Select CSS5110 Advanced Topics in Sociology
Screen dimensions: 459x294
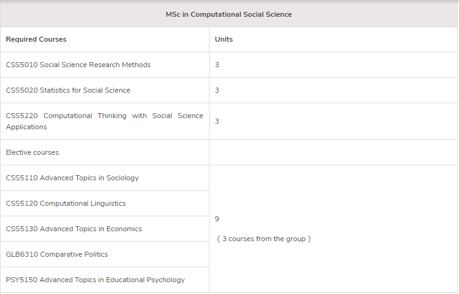[72, 178]
